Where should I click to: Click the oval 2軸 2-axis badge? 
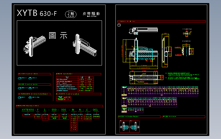tap(71, 14)
